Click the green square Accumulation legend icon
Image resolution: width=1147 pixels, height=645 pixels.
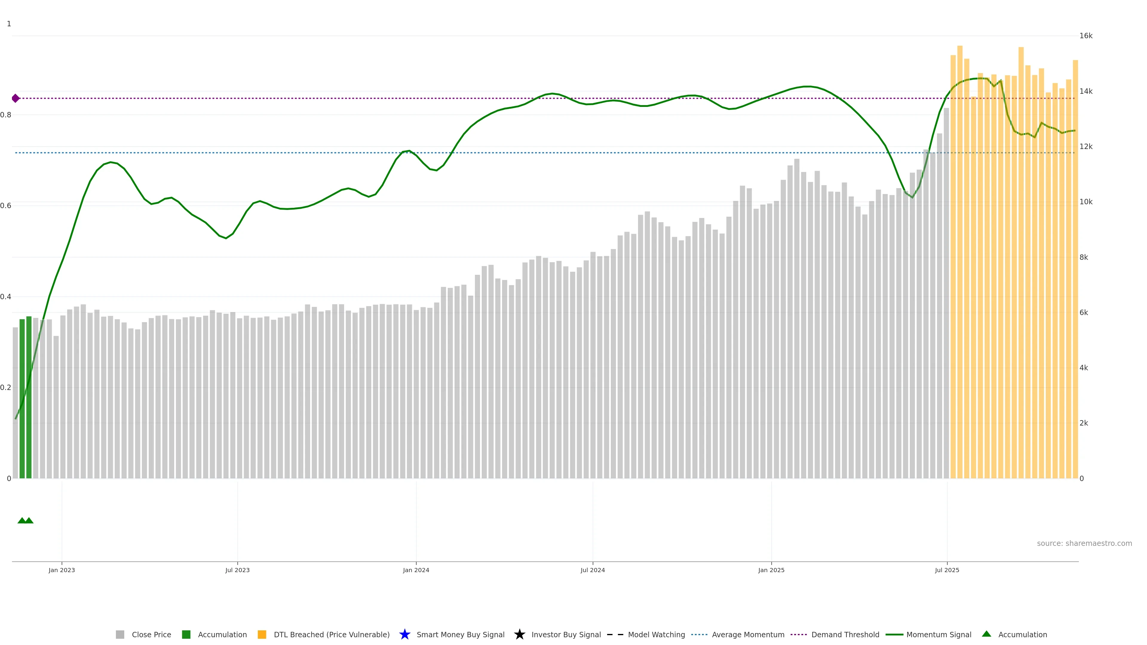[x=186, y=634]
